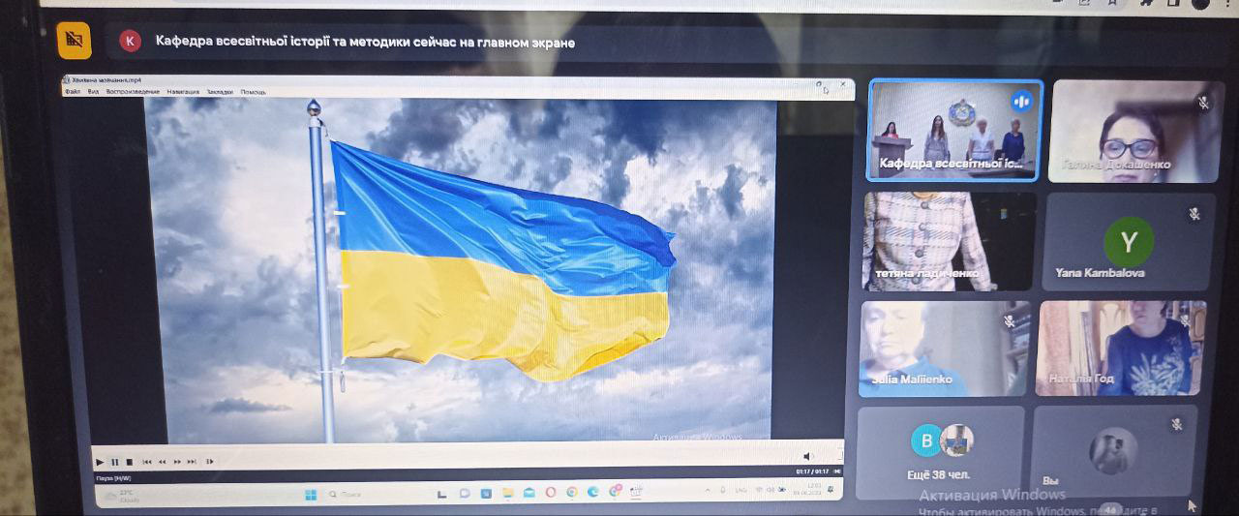Select the Наталія Год video tile
This screenshot has height=516, width=1239.
click(1122, 349)
